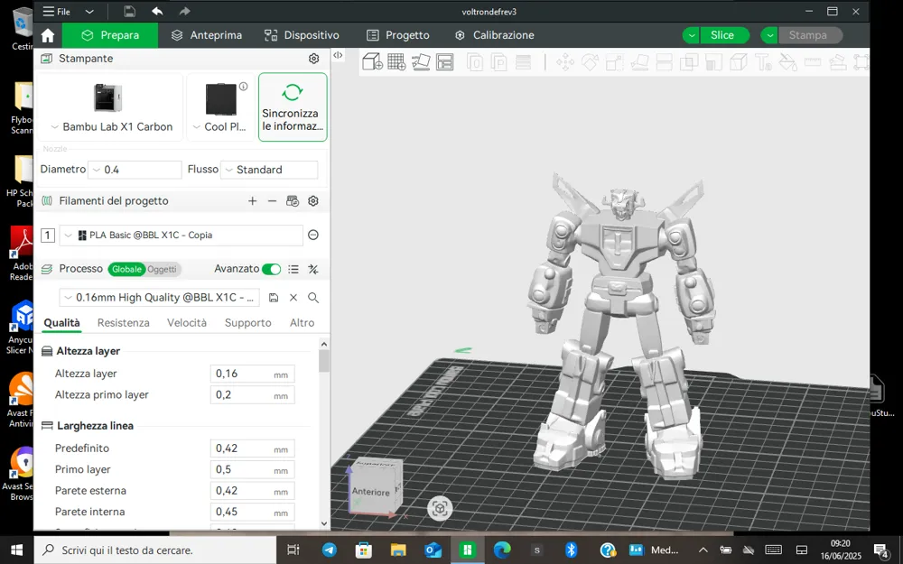
Task: Select the Measure ruler tool
Action: (813, 61)
